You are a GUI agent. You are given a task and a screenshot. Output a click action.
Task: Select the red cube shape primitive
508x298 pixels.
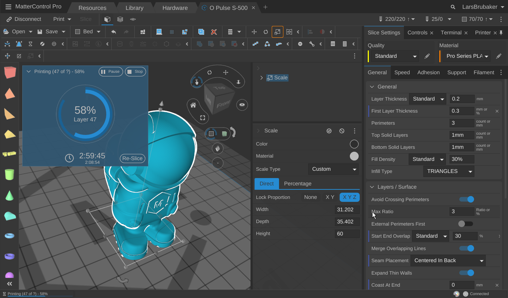pyautogui.click(x=9, y=72)
